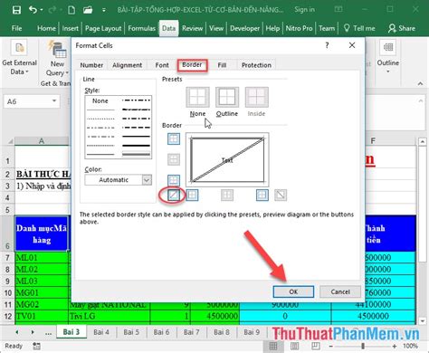Viewport: 429px width, 353px height.
Task: Open the New Query dropdown
Action: [x=57, y=59]
